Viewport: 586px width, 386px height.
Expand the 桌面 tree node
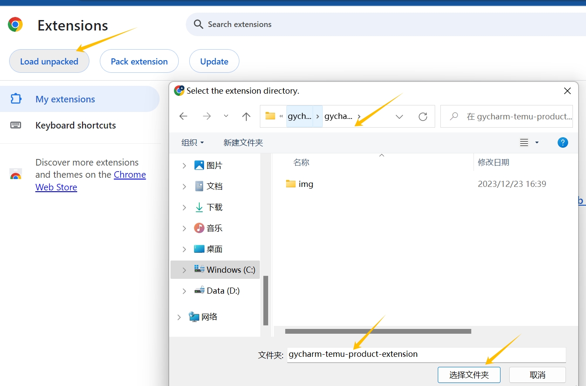pyautogui.click(x=184, y=249)
